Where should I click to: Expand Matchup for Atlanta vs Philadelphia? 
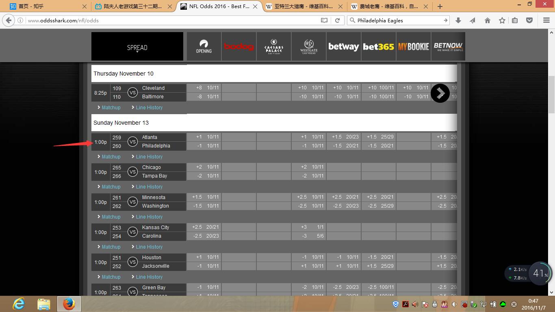pyautogui.click(x=111, y=157)
